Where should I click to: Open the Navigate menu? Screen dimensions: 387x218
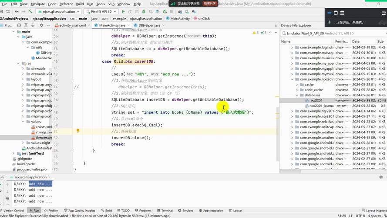(37, 4)
